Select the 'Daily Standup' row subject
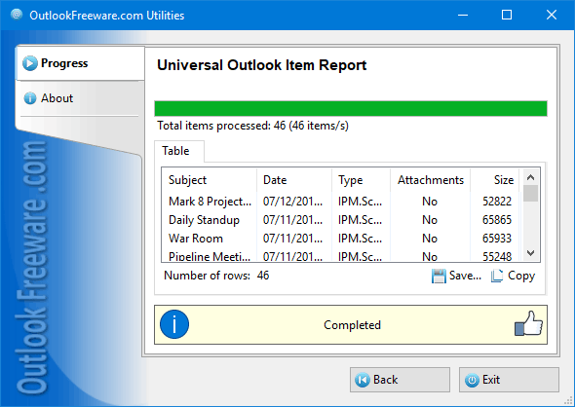This screenshot has height=407, width=575. point(204,220)
